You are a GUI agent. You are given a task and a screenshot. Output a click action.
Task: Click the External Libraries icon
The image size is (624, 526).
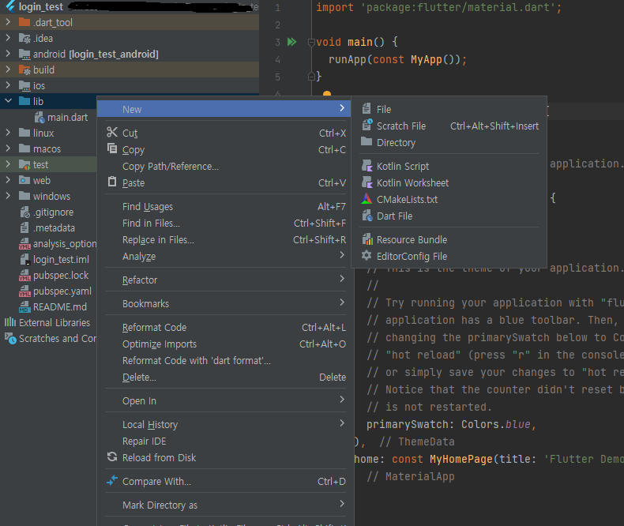[10, 322]
